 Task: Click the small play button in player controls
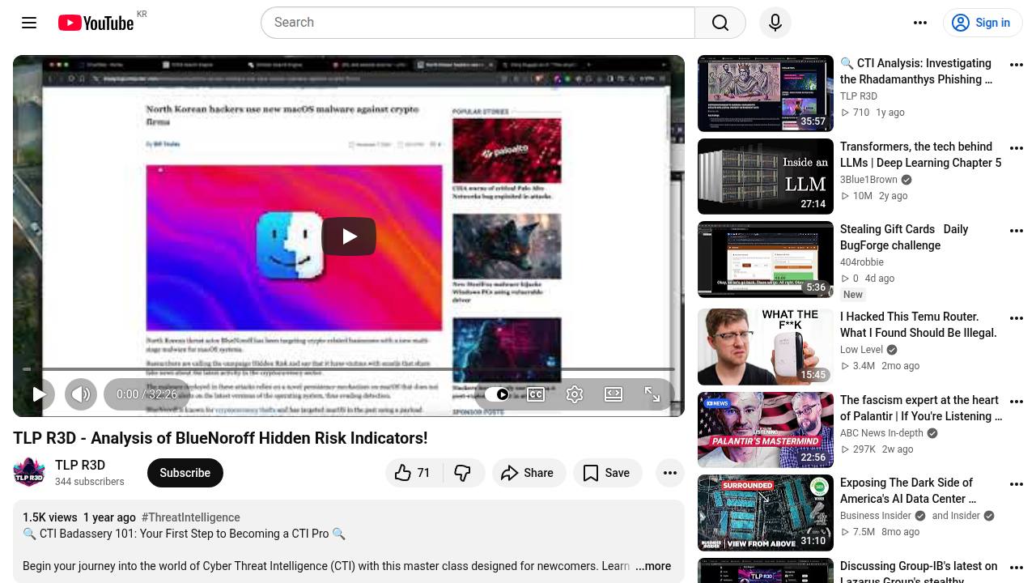click(38, 394)
